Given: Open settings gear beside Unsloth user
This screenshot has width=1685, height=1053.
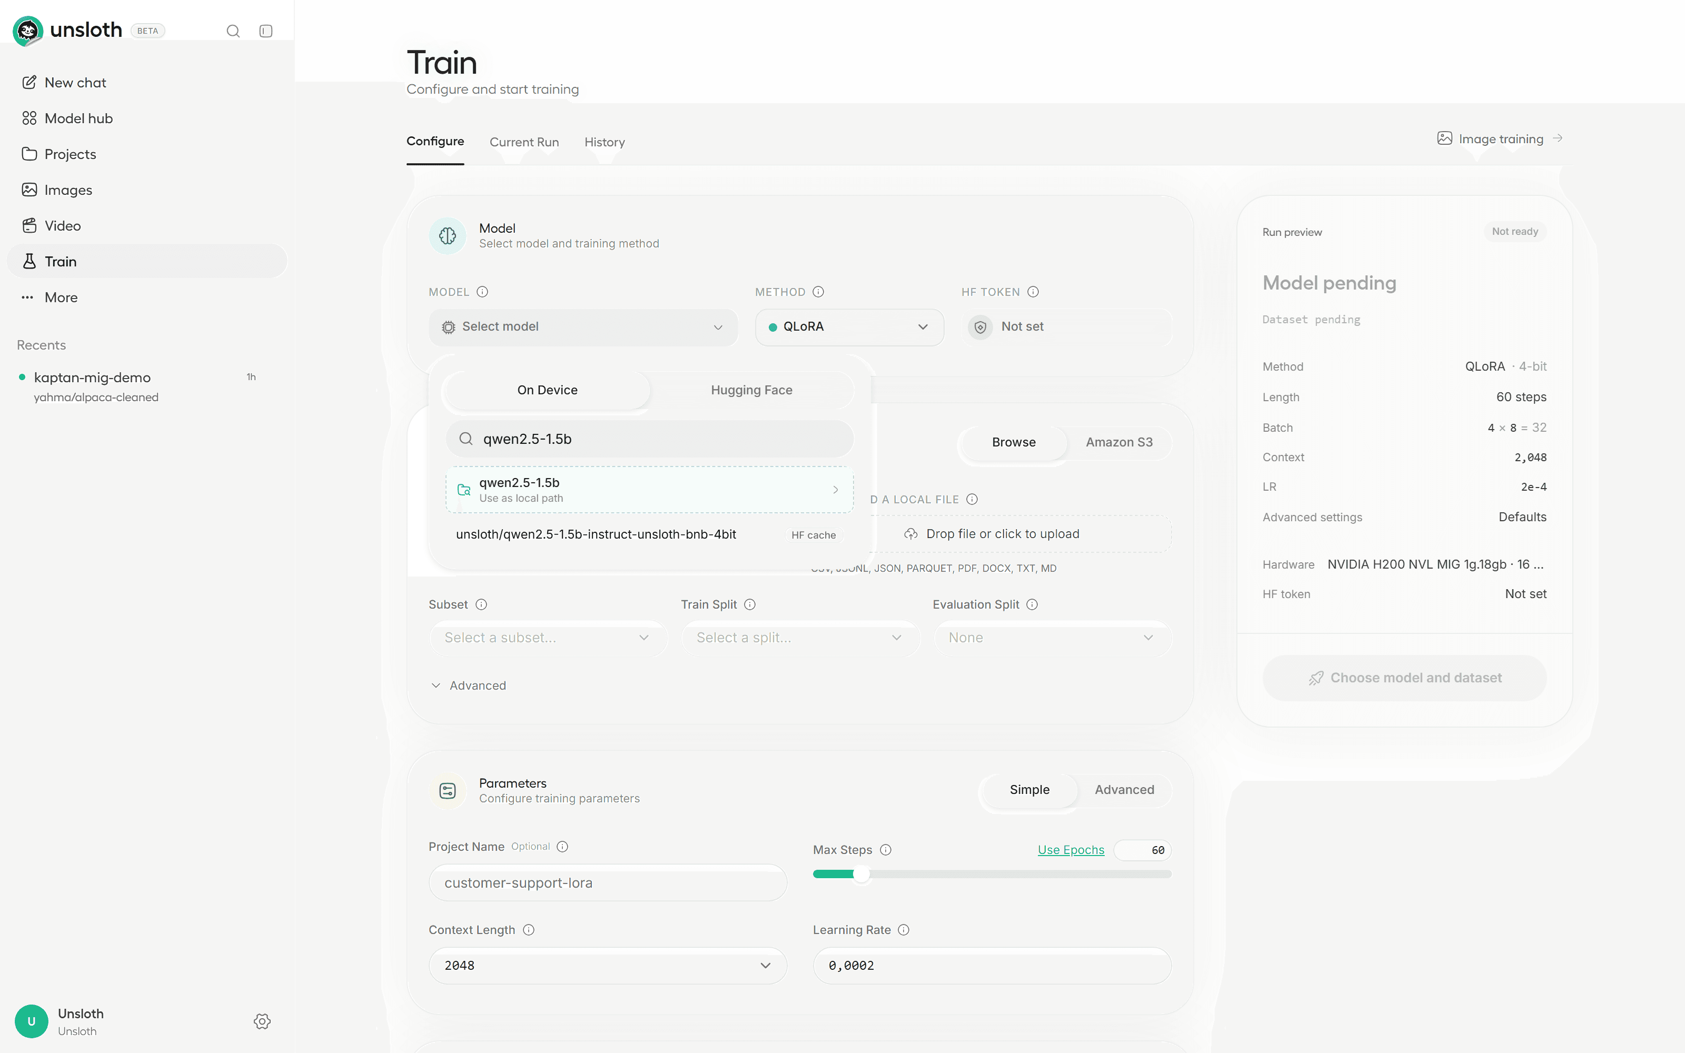Looking at the screenshot, I should (262, 1021).
